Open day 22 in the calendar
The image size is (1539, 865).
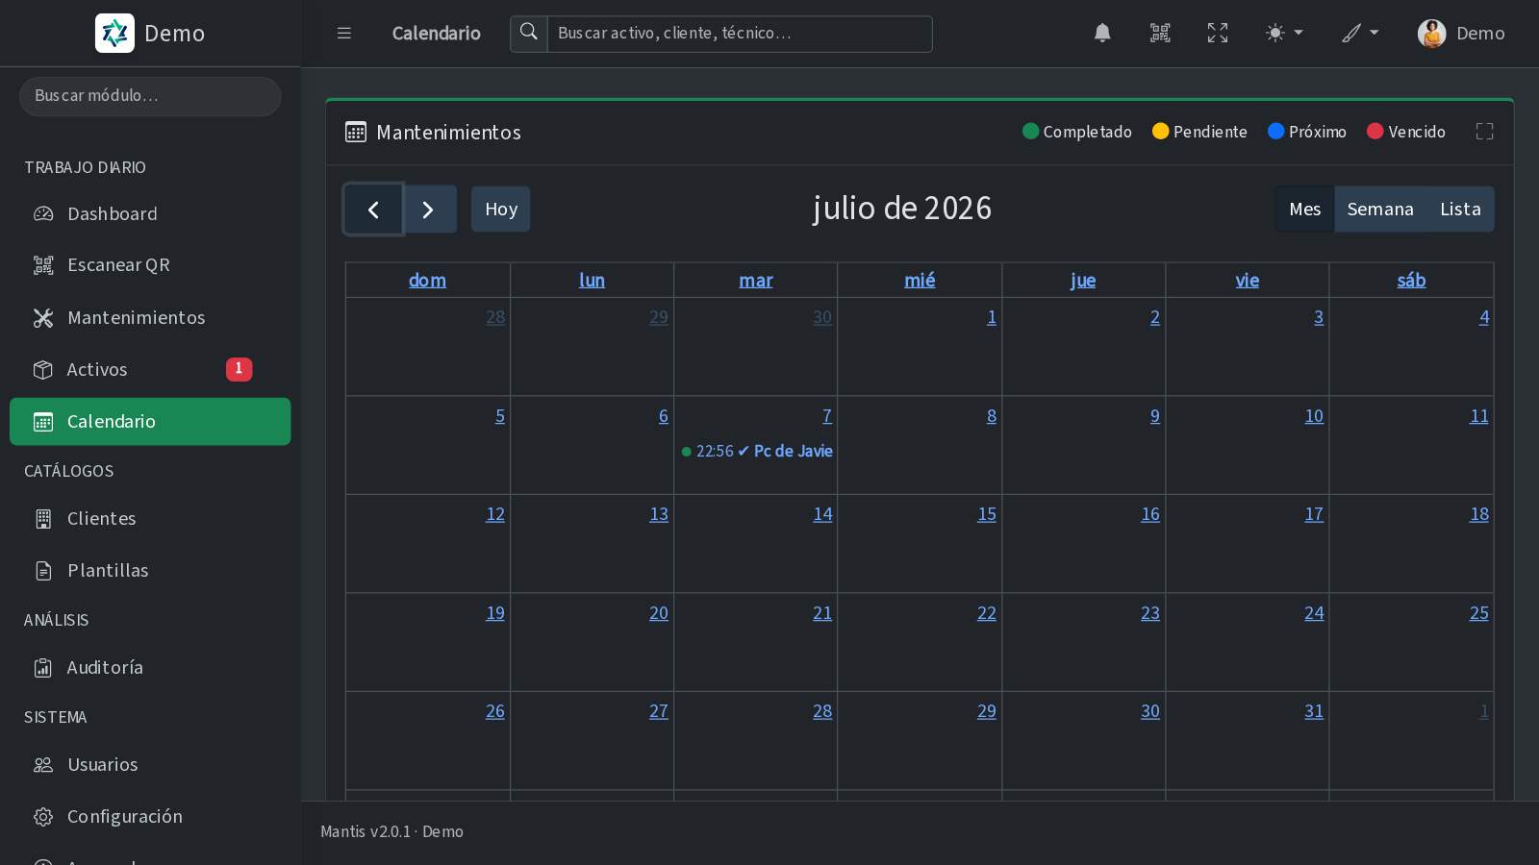pyautogui.click(x=987, y=613)
